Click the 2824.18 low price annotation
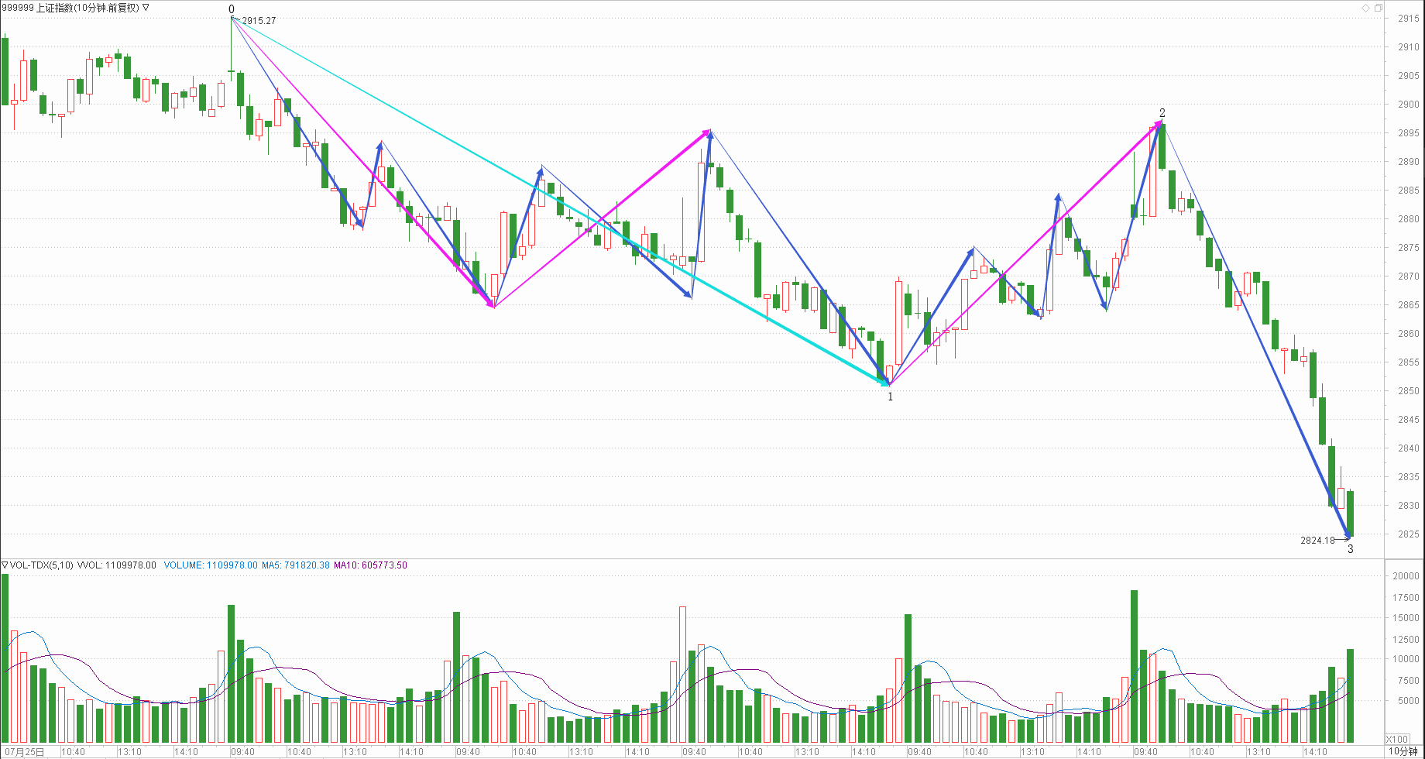This screenshot has height=759, width=1425. click(1317, 541)
